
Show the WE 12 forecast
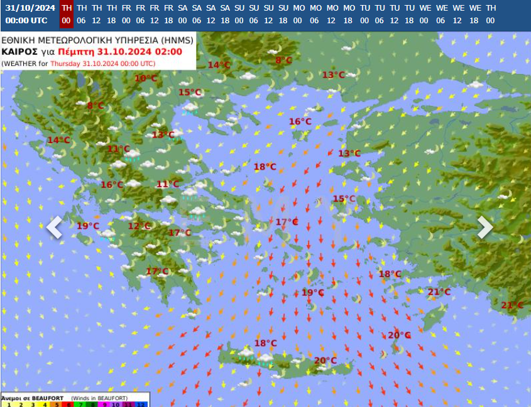pyautogui.click(x=458, y=14)
